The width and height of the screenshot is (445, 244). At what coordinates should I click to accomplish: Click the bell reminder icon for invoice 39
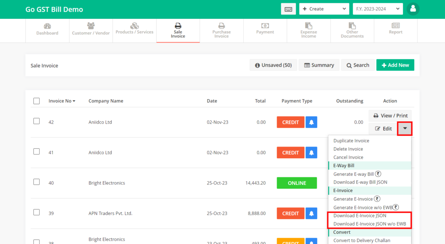[311, 213]
